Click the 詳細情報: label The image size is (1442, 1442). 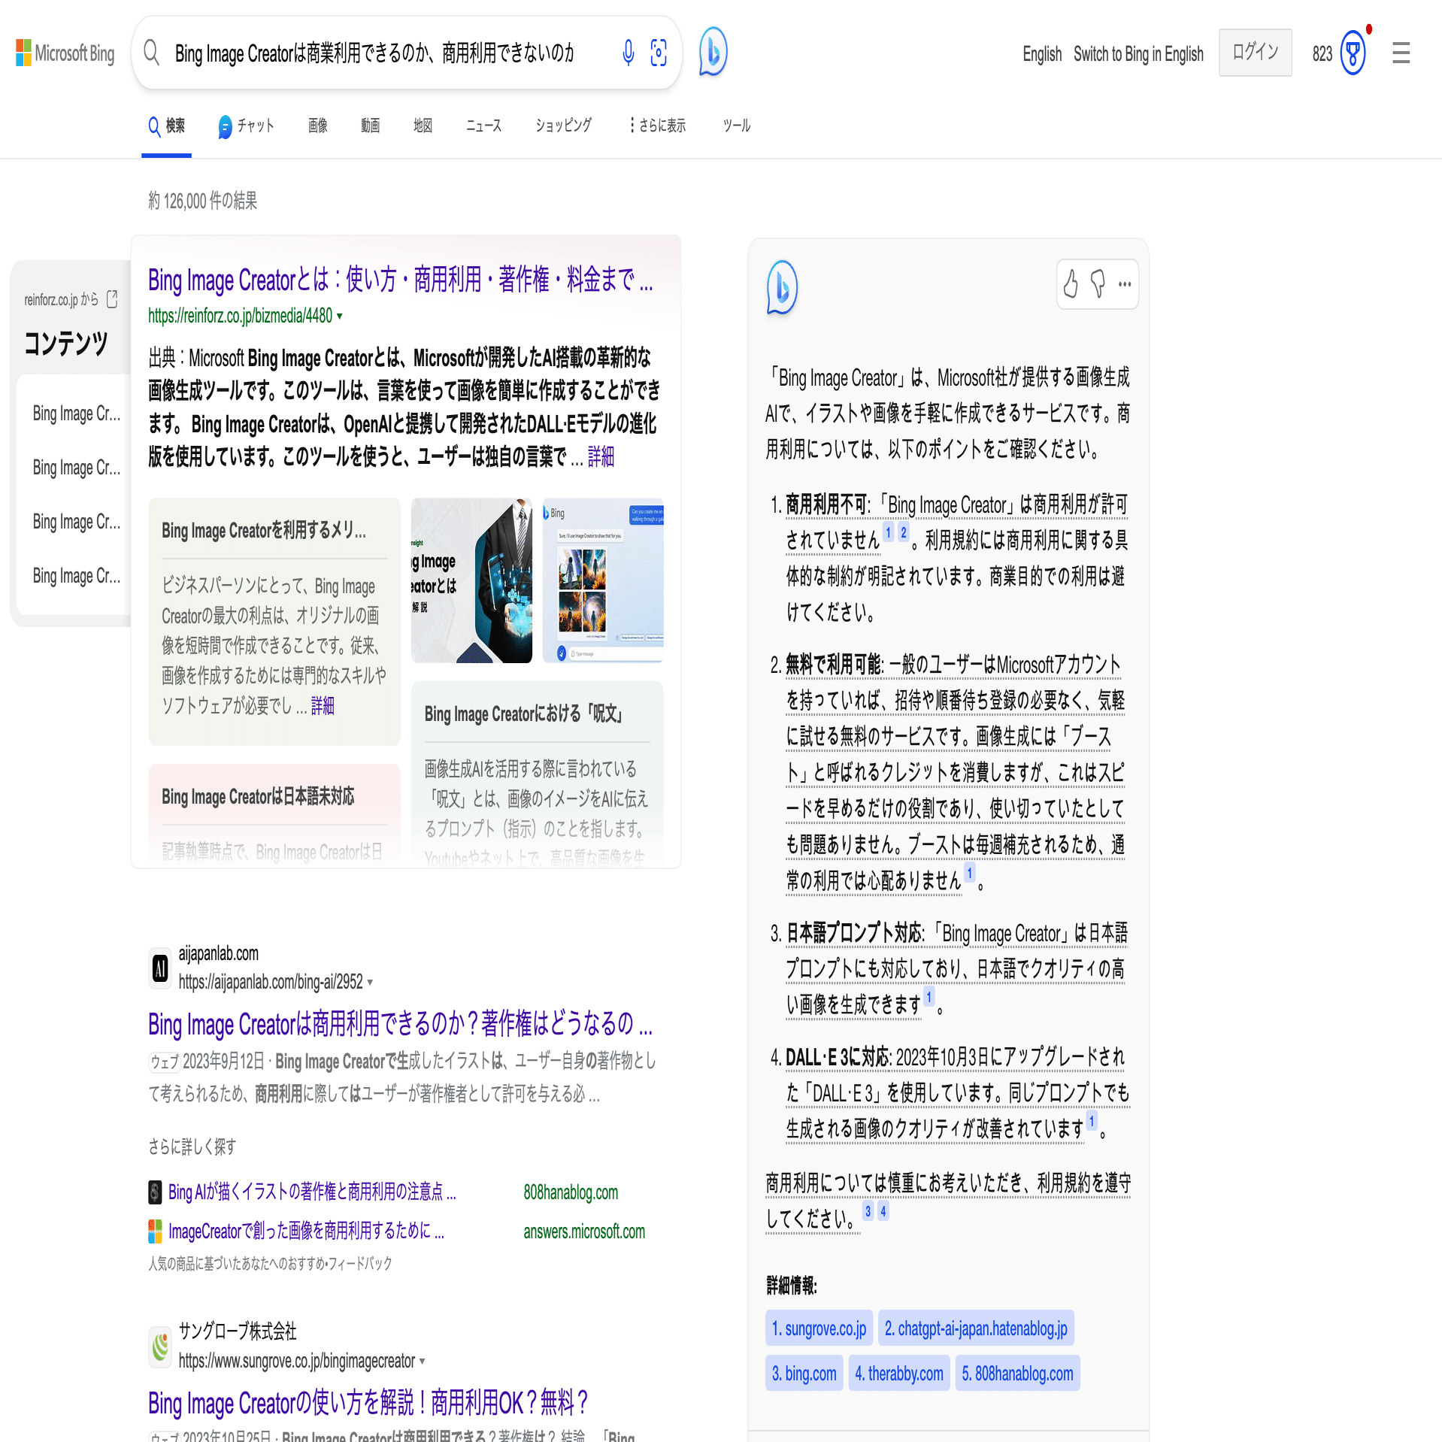click(x=792, y=1286)
